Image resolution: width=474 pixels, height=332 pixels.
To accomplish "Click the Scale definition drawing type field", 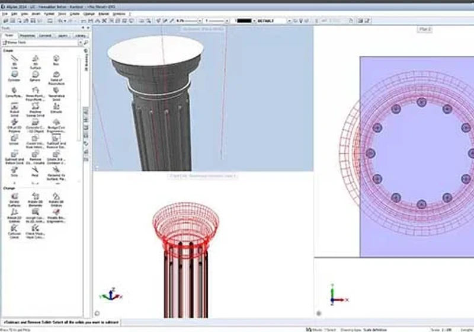I will point(375,330).
